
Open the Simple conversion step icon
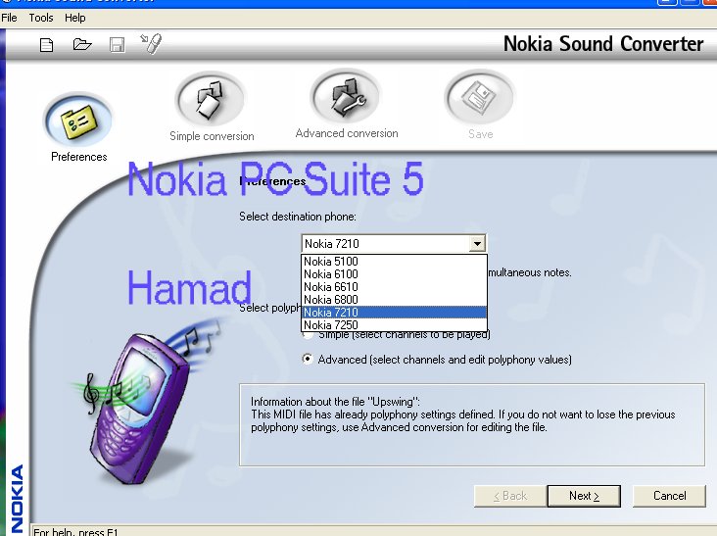(x=211, y=99)
